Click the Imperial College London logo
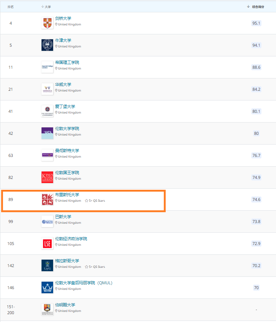The height and width of the screenshot is (322, 276). 47,67
